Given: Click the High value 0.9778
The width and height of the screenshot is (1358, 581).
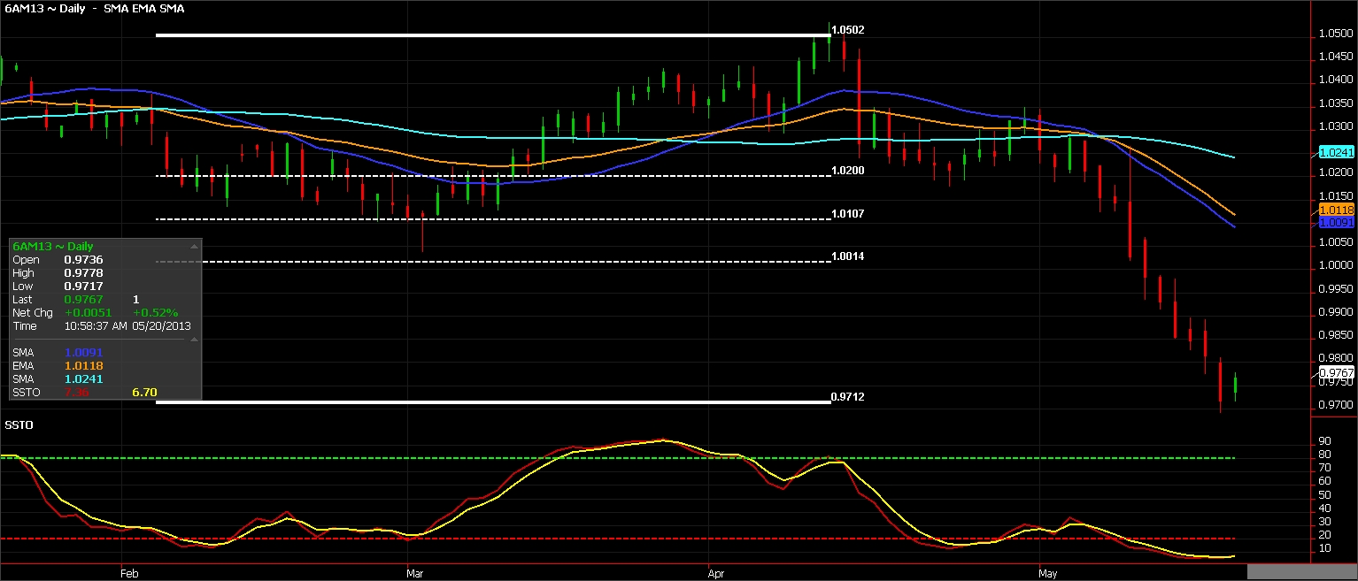Looking at the screenshot, I should 82,273.
